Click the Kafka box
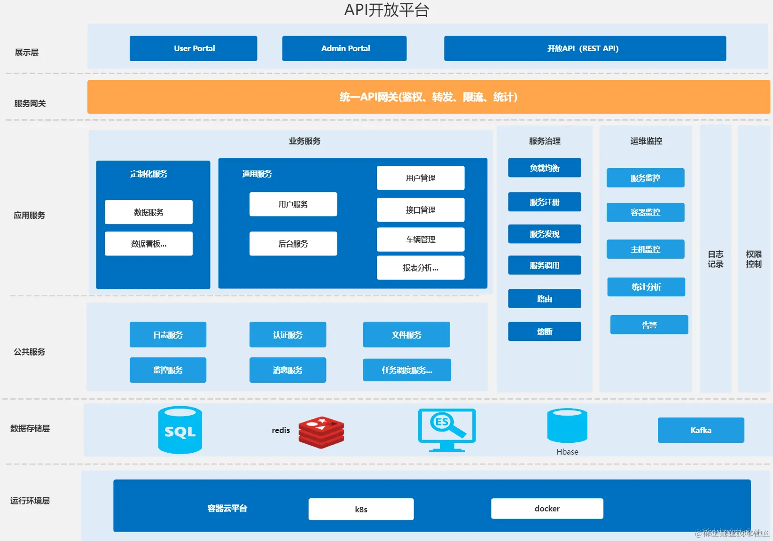Viewport: 773px width, 541px height. pos(701,430)
